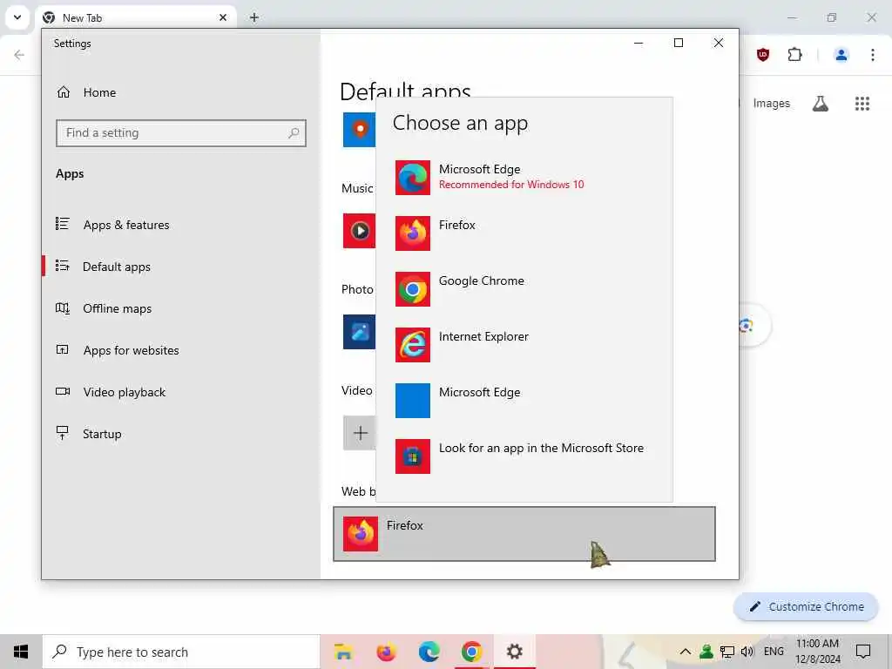Open Microsoft Edge from taskbar
This screenshot has width=892, height=669.
[x=429, y=652]
